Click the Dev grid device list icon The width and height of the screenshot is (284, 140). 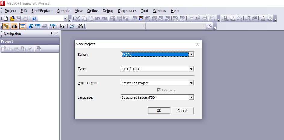coord(38,26)
